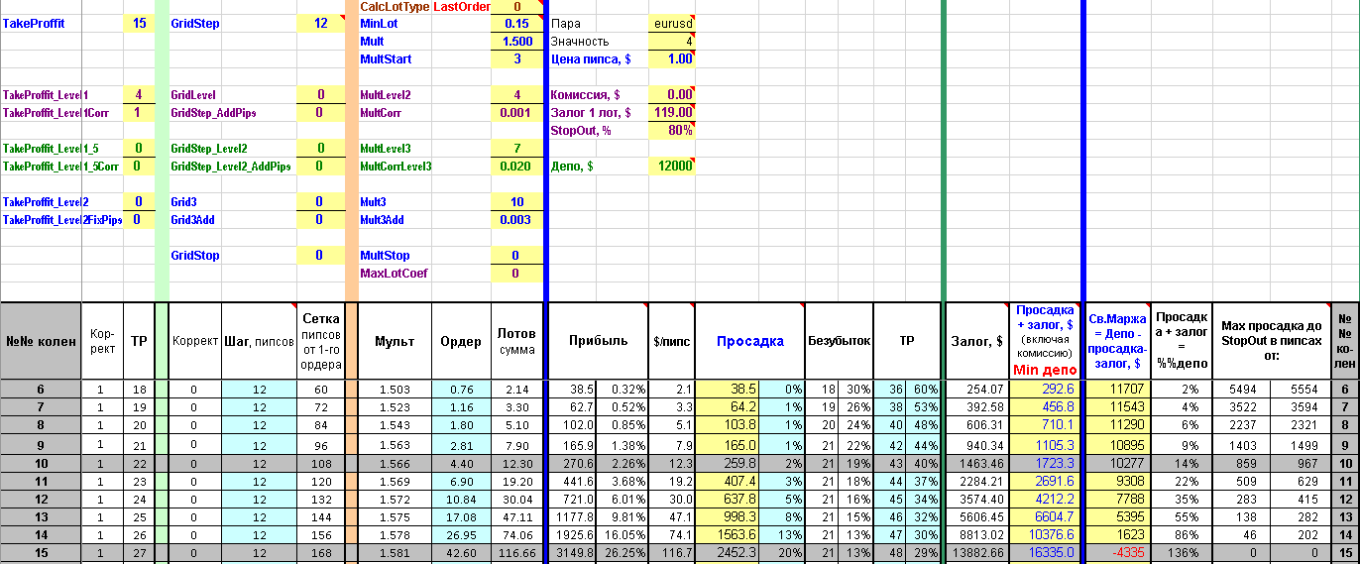Click the Значность label cell
Image resolution: width=1360 pixels, height=564 pixels.
(x=598, y=42)
